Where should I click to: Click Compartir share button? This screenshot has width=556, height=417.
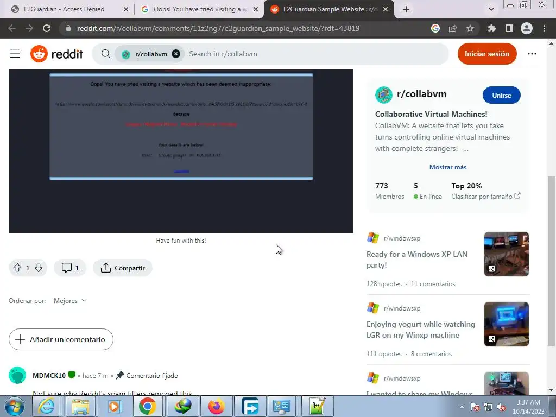coord(123,268)
